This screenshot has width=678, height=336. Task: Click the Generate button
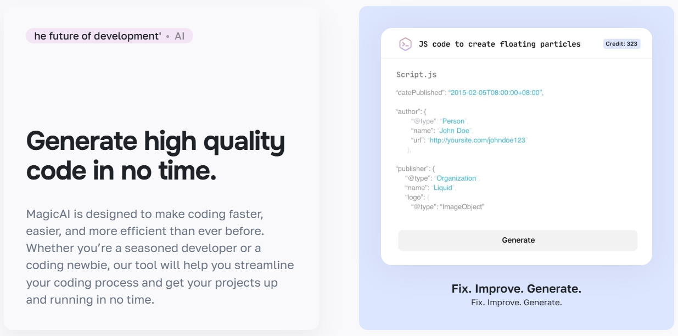(518, 240)
